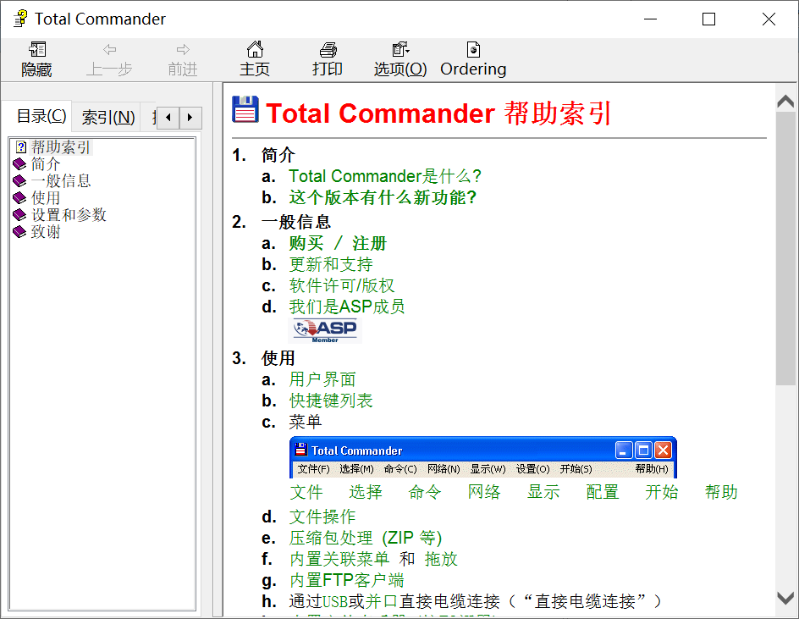Open the 拖放 drag-and-drop link
The image size is (799, 619).
[x=441, y=560]
